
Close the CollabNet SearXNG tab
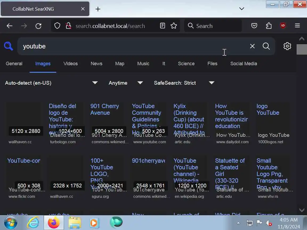point(83,9)
